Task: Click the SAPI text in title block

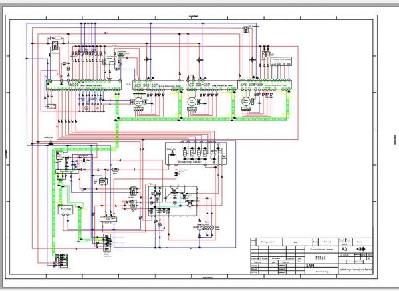Action: [x=310, y=266]
